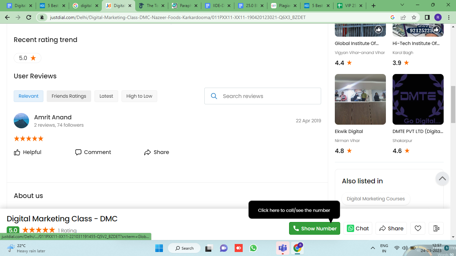This screenshot has width=456, height=256.
Task: Click the share page icon in address bar
Action: click(403, 17)
